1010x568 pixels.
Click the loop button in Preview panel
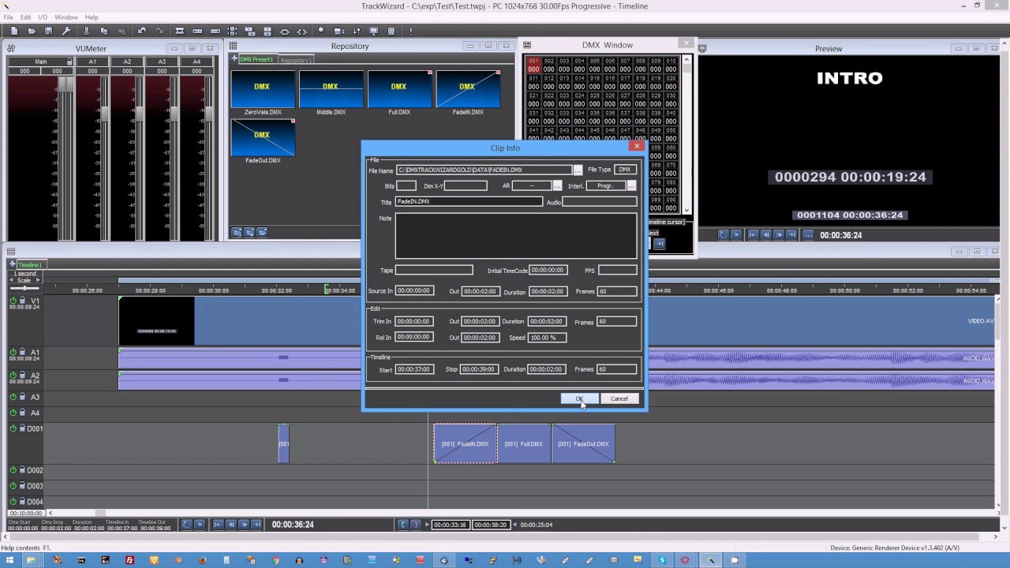coord(724,234)
